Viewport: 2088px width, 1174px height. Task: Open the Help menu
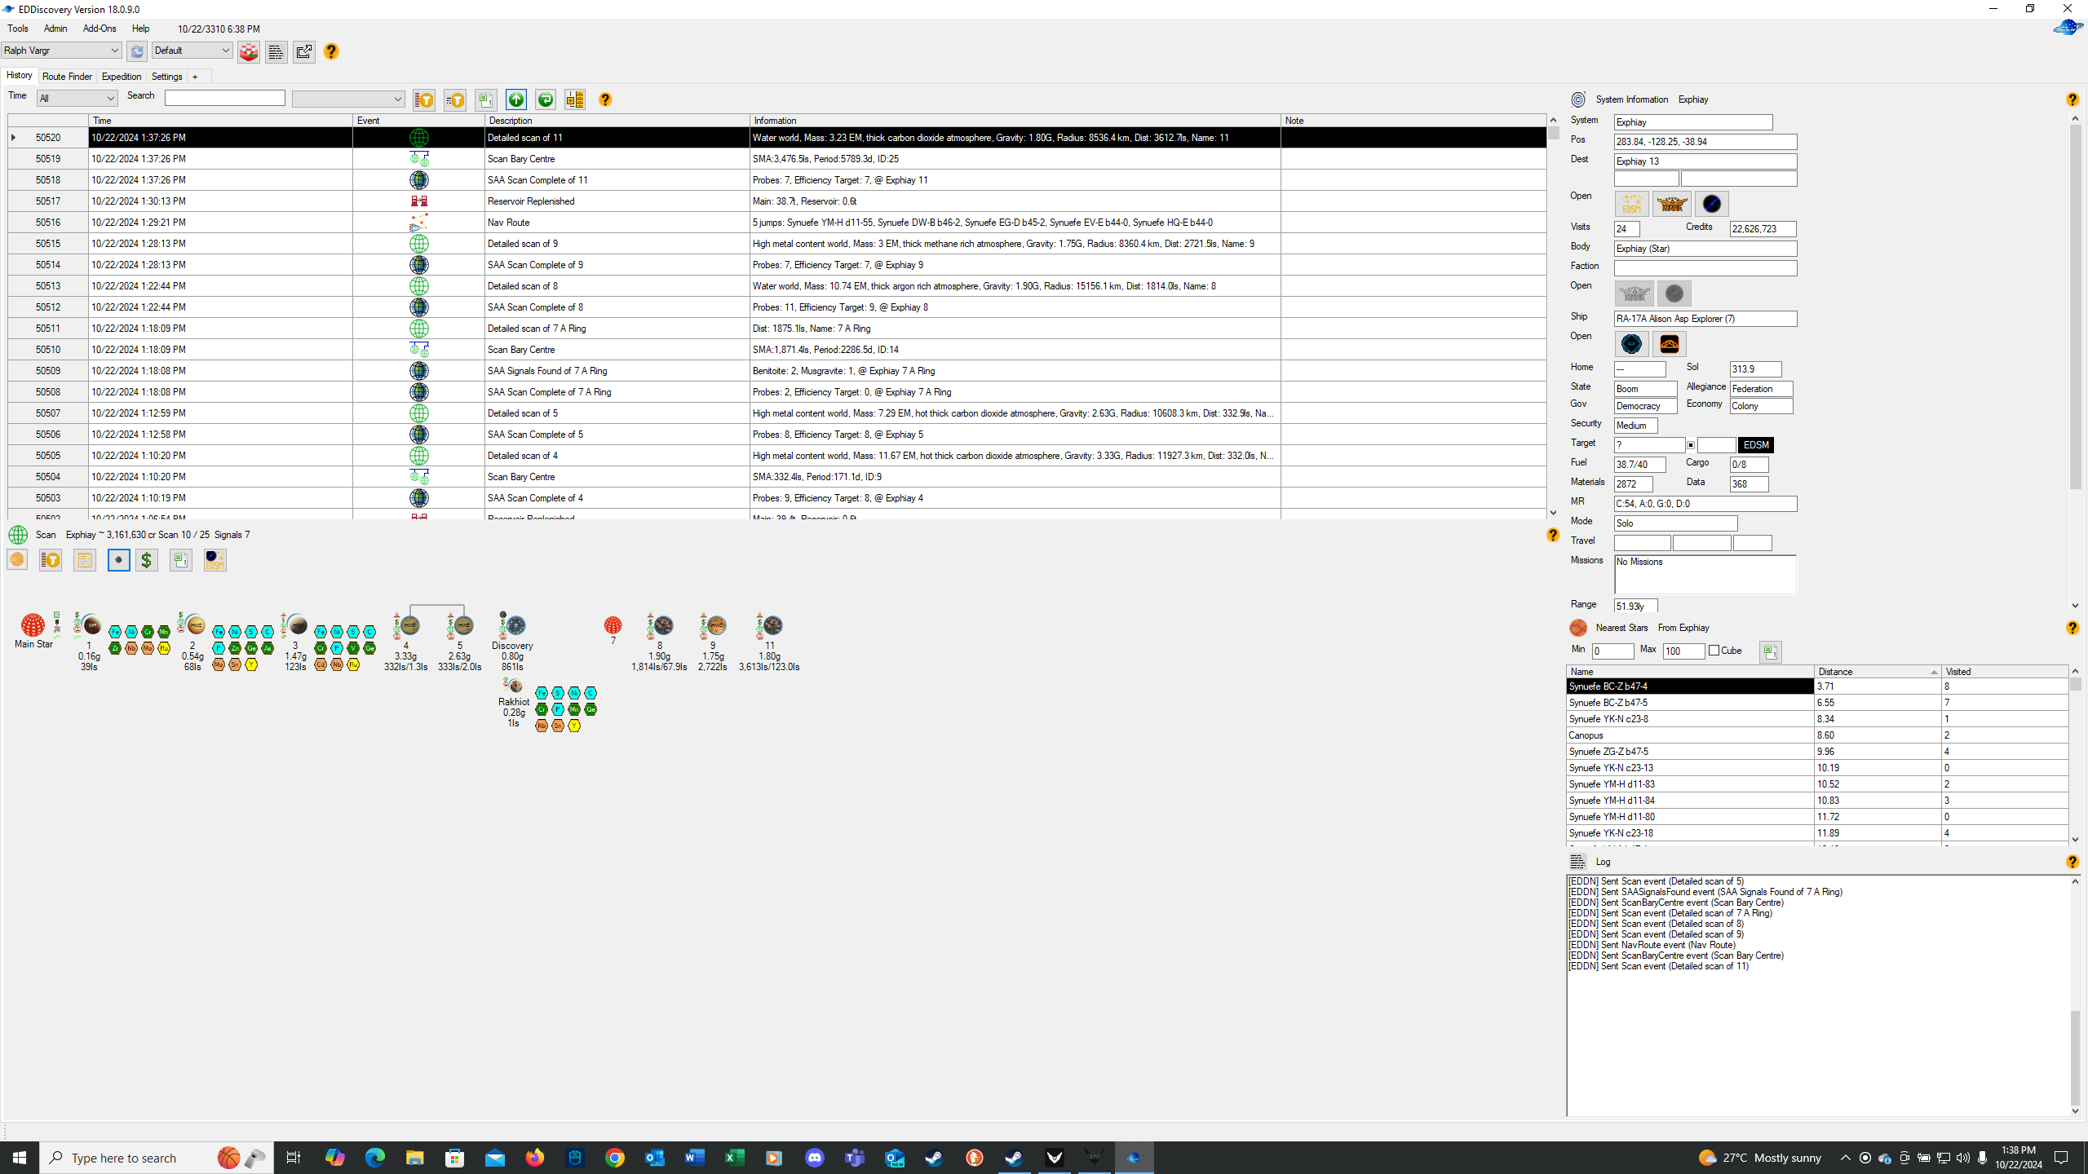pos(140,29)
